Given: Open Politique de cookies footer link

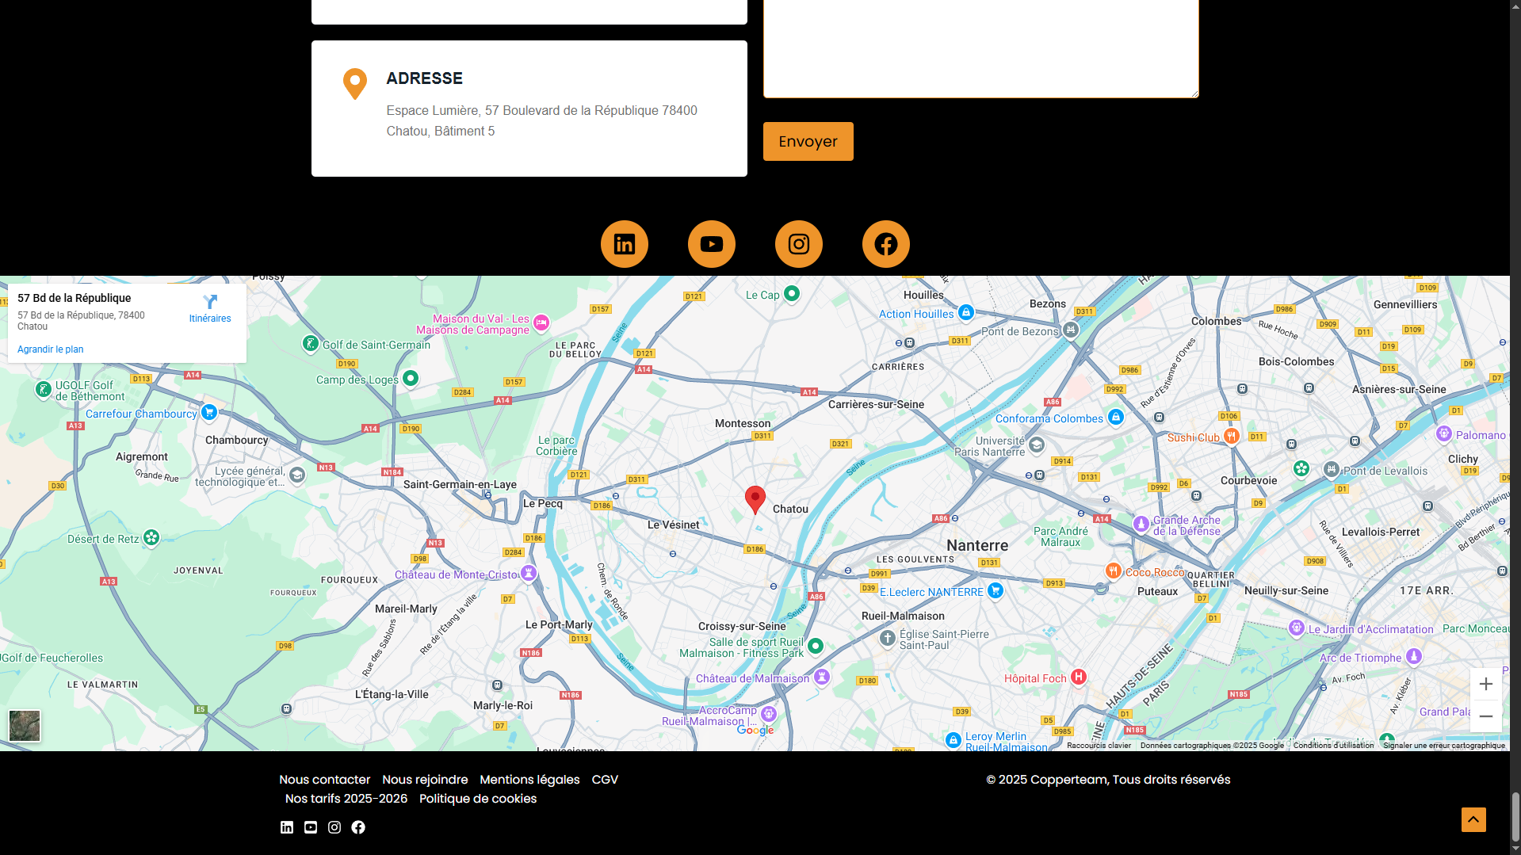Looking at the screenshot, I should click(x=478, y=799).
